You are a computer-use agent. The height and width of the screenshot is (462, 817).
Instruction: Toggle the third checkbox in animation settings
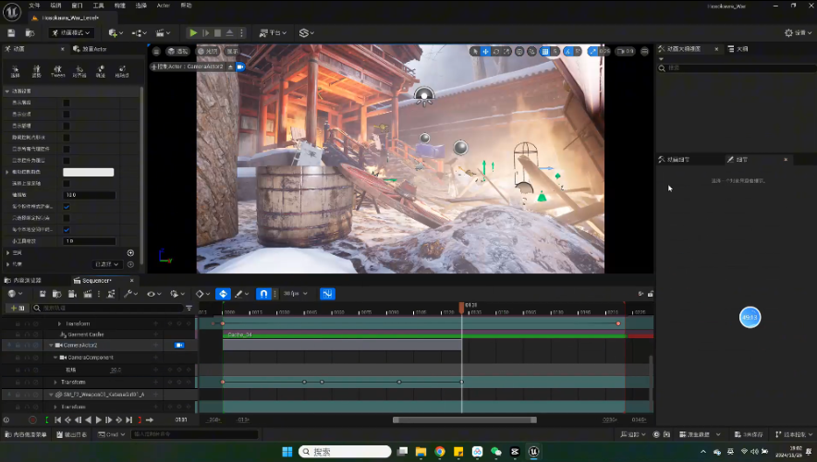67,126
